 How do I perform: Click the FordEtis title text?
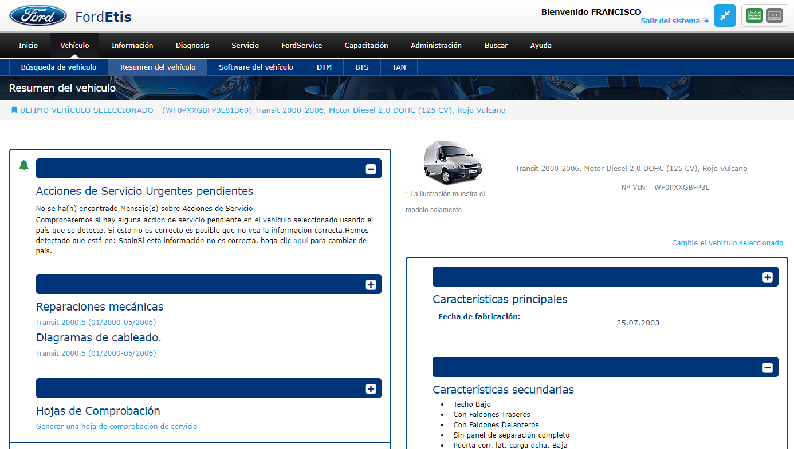[x=104, y=17]
